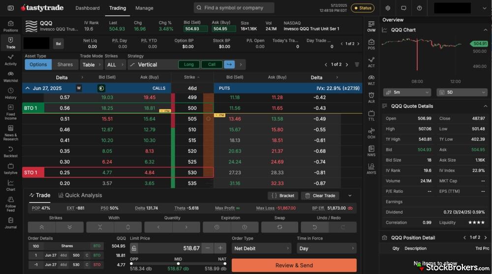Open the Positions sidebar icon

tap(10, 26)
